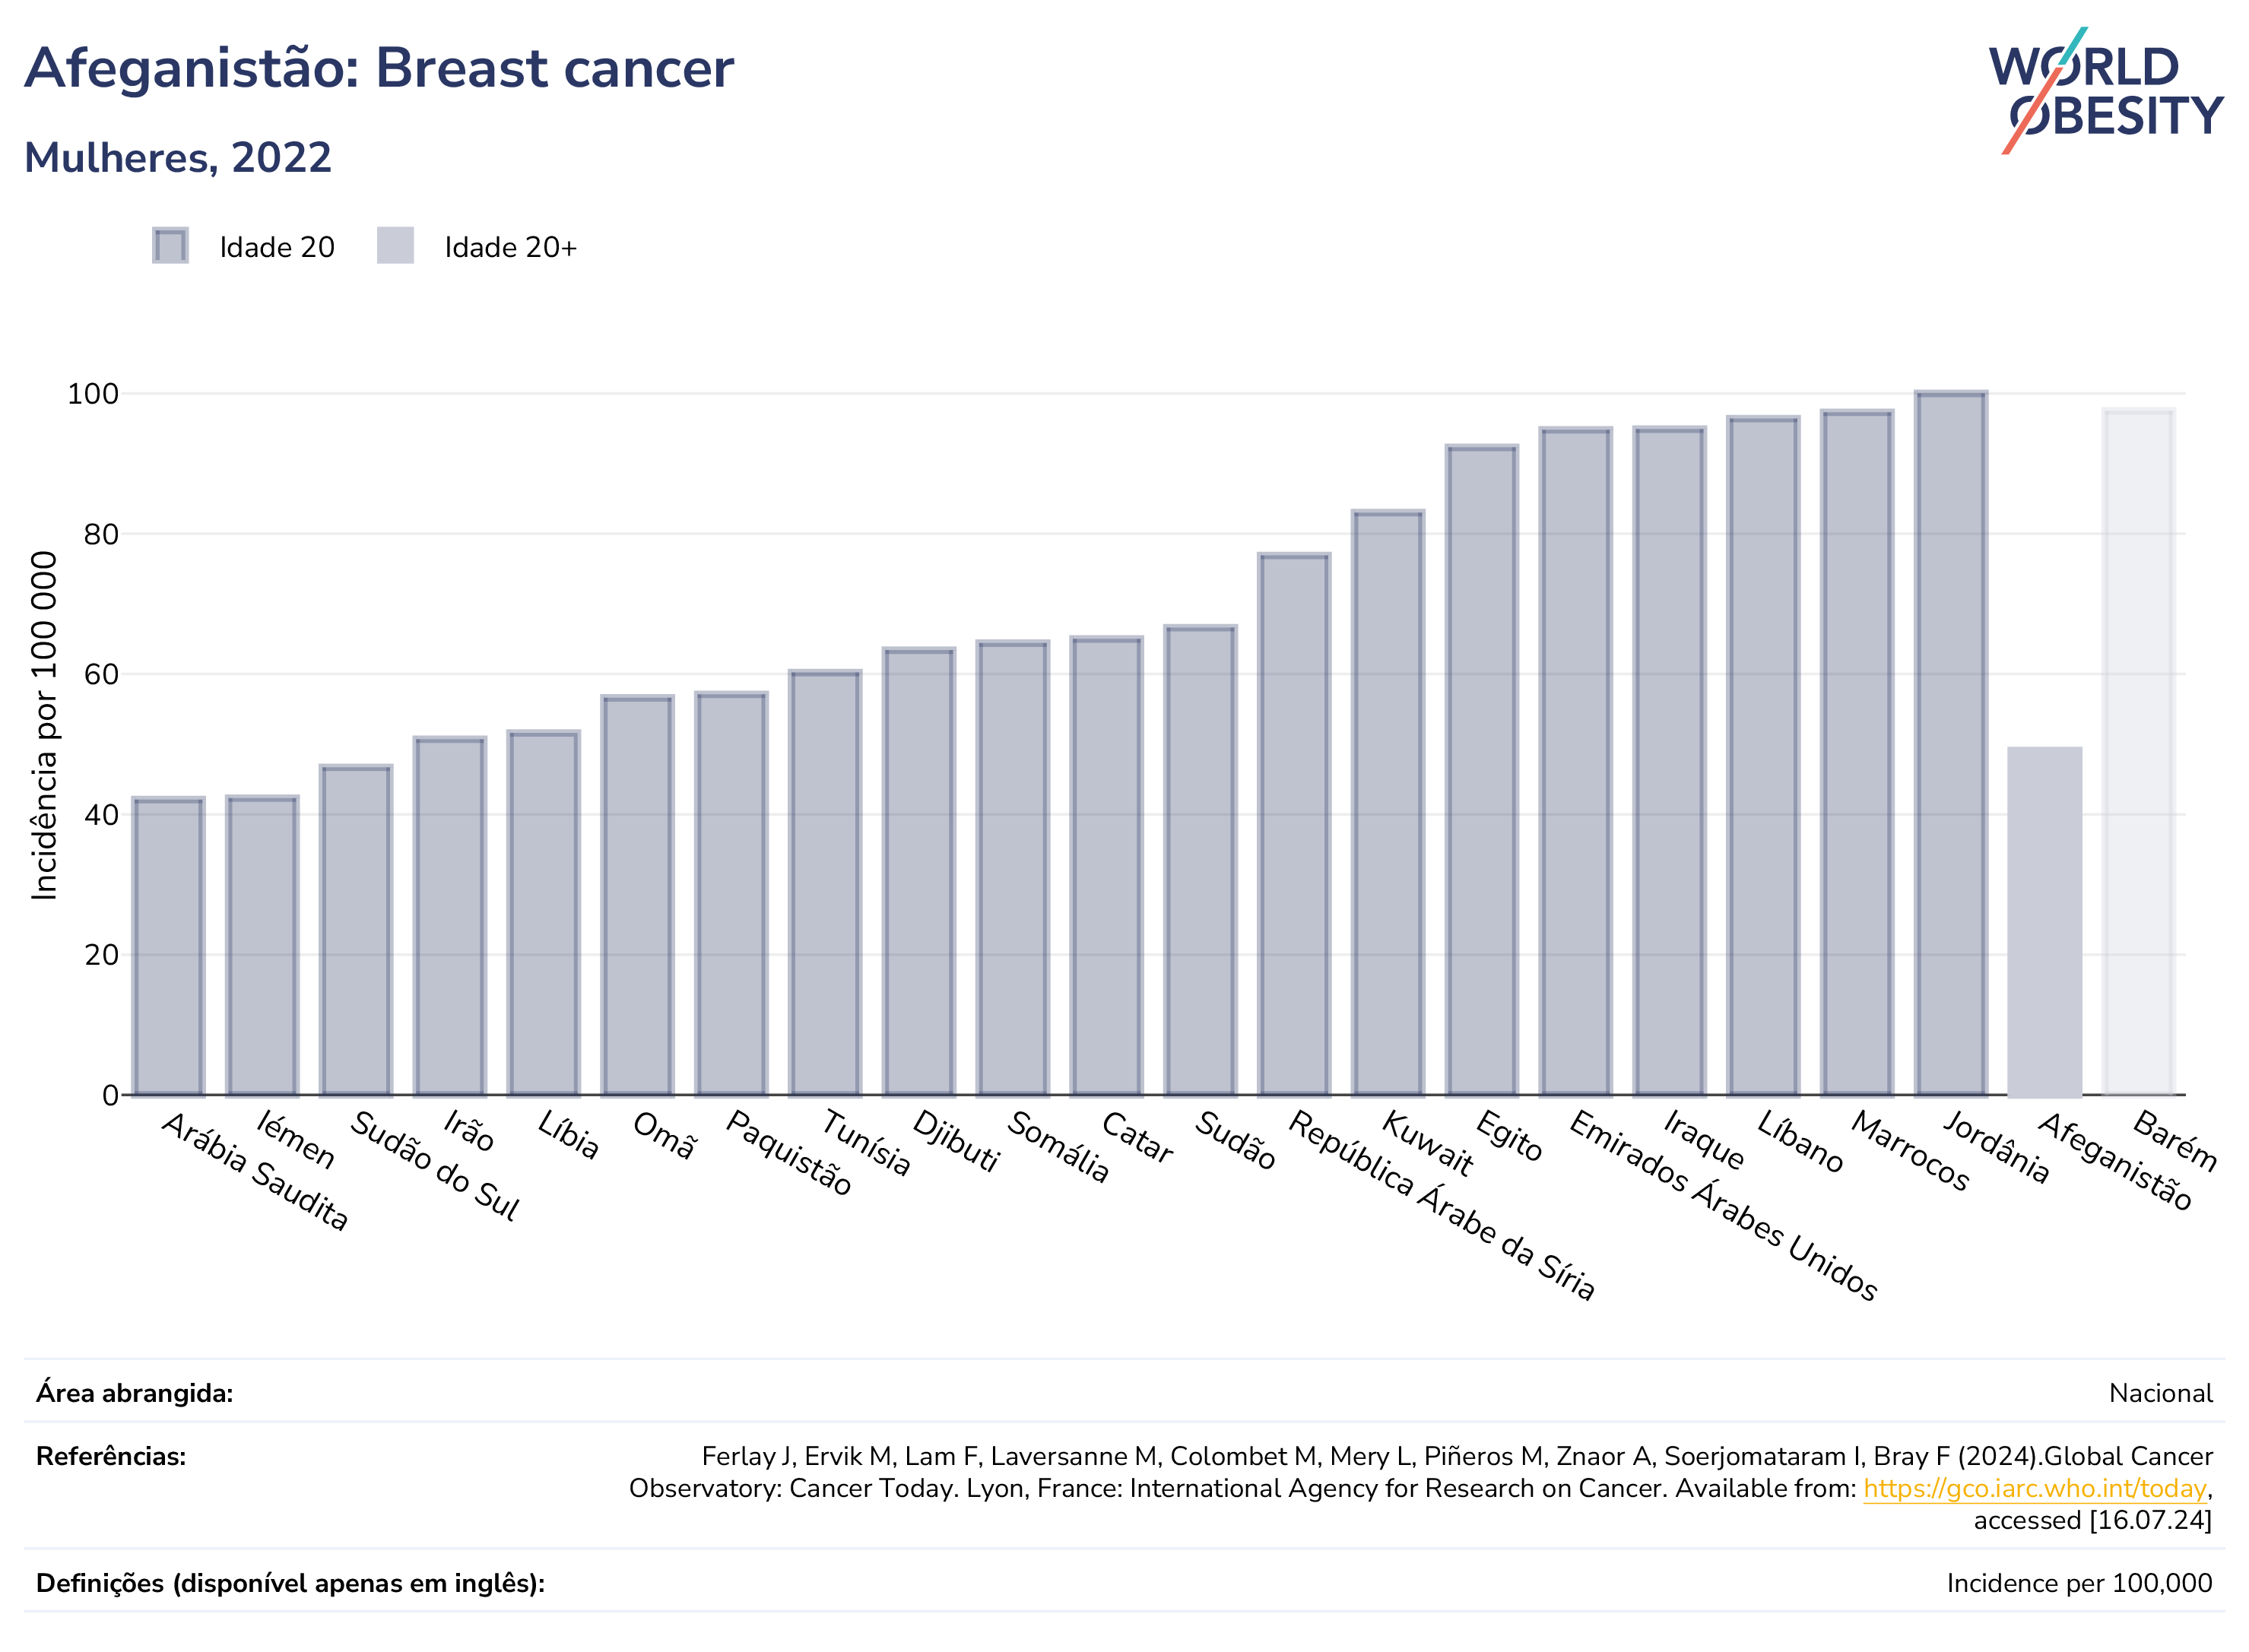Viewport: 2249px width, 1652px height.
Task: Click the Marrocos bar
Action: [x=1857, y=753]
